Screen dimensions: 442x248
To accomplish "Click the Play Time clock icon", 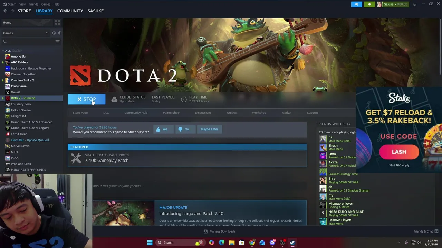I will click(x=184, y=99).
